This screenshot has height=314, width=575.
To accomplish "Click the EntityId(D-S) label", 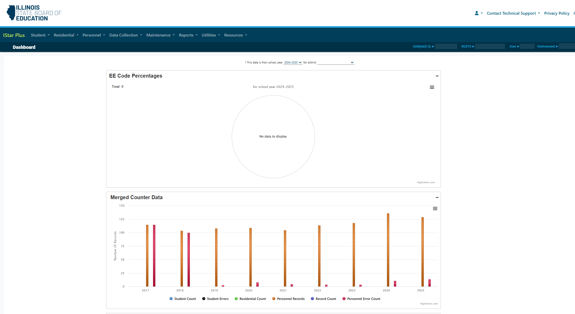I will 422,47.
